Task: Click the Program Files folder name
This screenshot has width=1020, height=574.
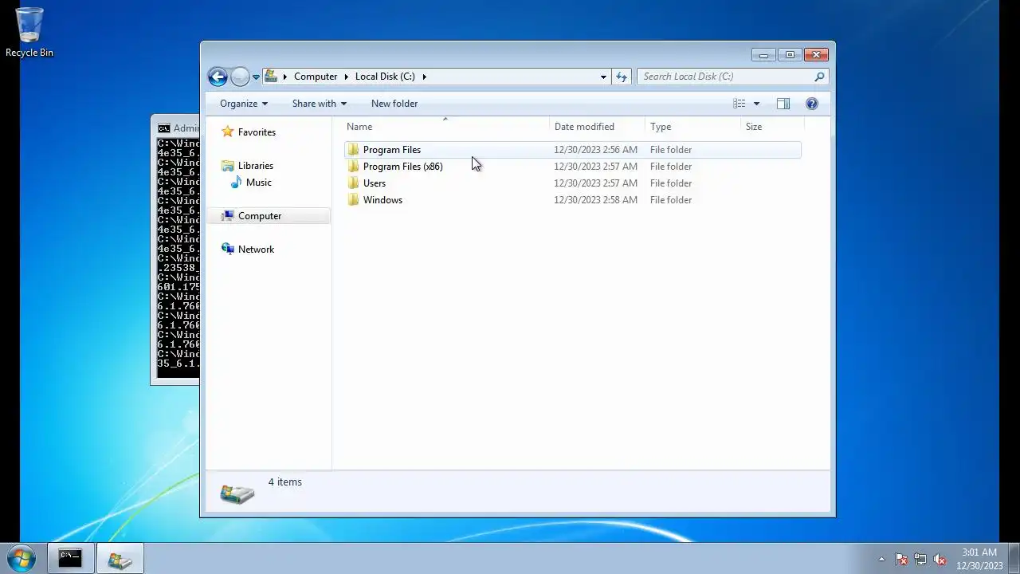Action: pyautogui.click(x=392, y=150)
